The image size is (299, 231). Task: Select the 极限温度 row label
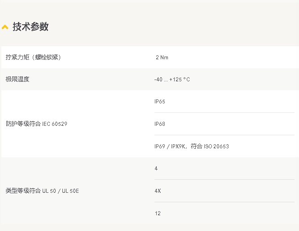(x=18, y=79)
